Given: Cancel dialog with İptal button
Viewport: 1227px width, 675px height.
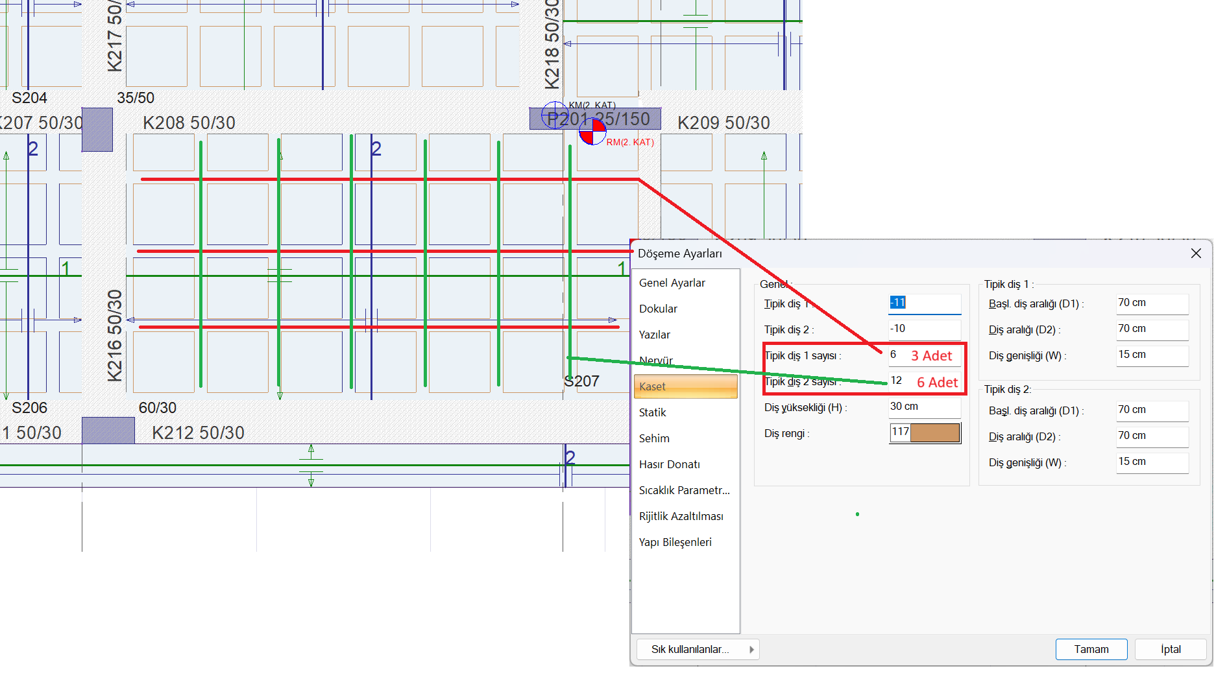Looking at the screenshot, I should pyautogui.click(x=1170, y=649).
